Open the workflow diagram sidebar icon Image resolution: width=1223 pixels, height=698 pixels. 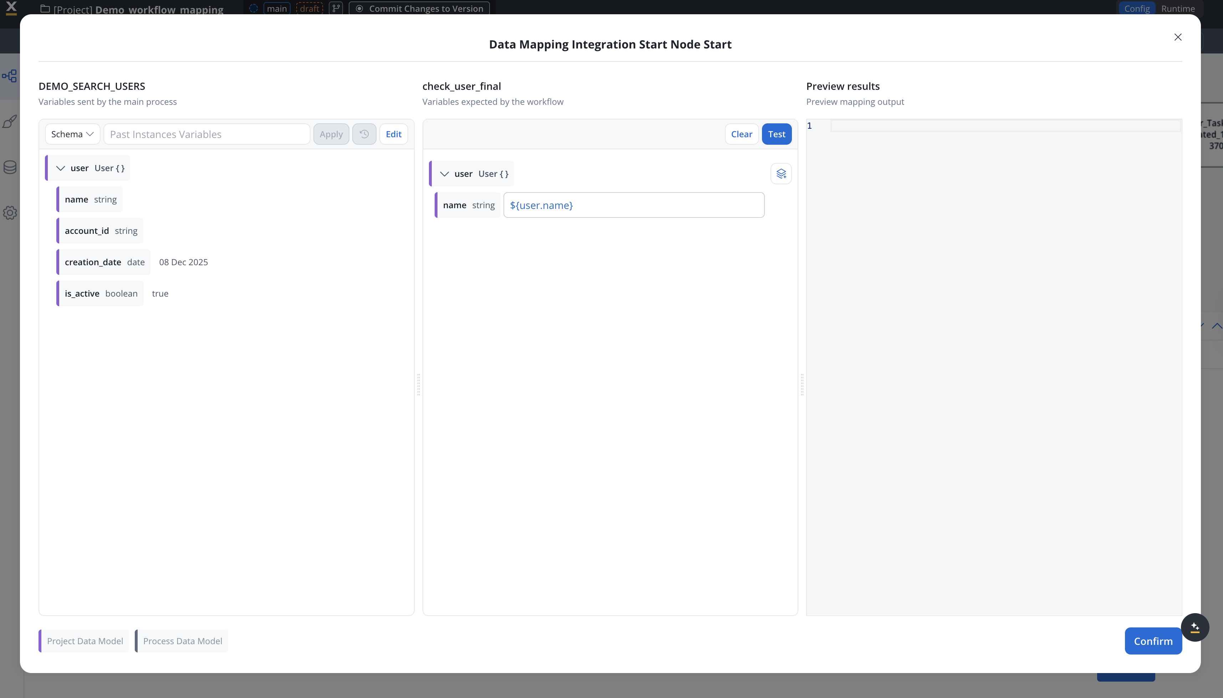pyautogui.click(x=10, y=76)
